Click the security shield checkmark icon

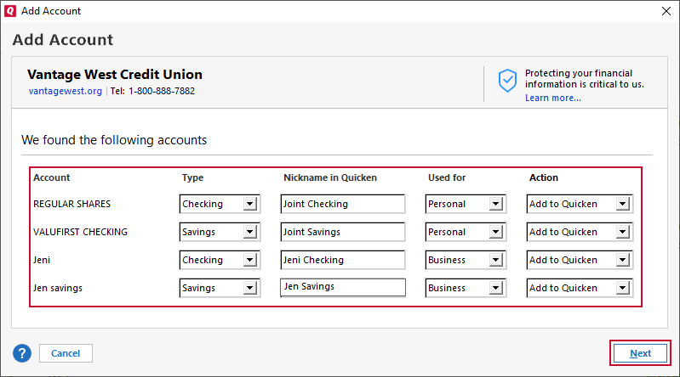507,81
